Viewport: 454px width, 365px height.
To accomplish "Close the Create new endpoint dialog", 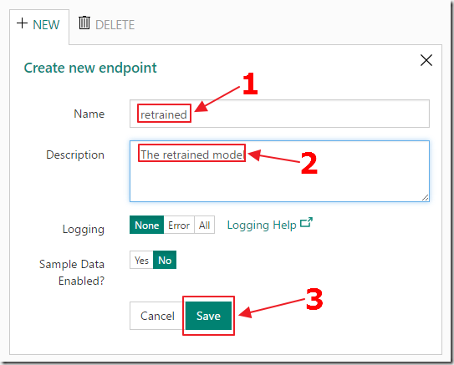I will 426,60.
